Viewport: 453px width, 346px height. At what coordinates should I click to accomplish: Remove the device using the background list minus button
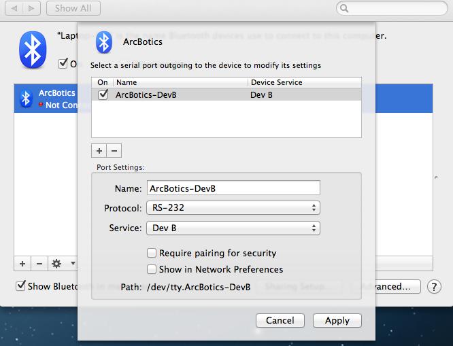(39, 263)
